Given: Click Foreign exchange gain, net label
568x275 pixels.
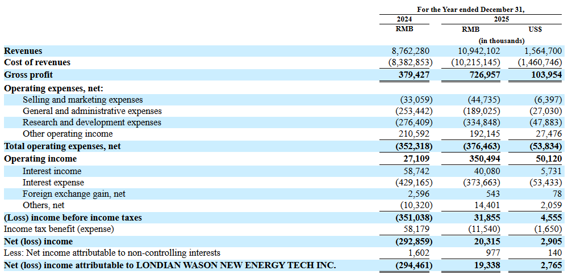Looking at the screenshot, I should tap(74, 194).
